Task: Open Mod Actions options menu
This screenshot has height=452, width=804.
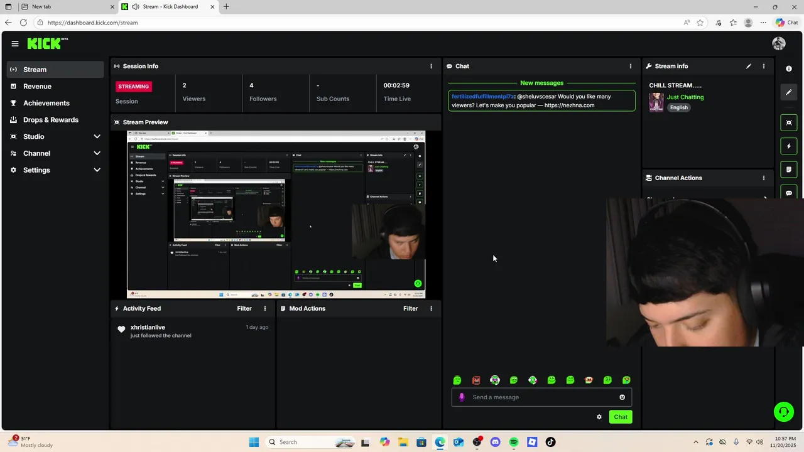Action: (x=431, y=308)
